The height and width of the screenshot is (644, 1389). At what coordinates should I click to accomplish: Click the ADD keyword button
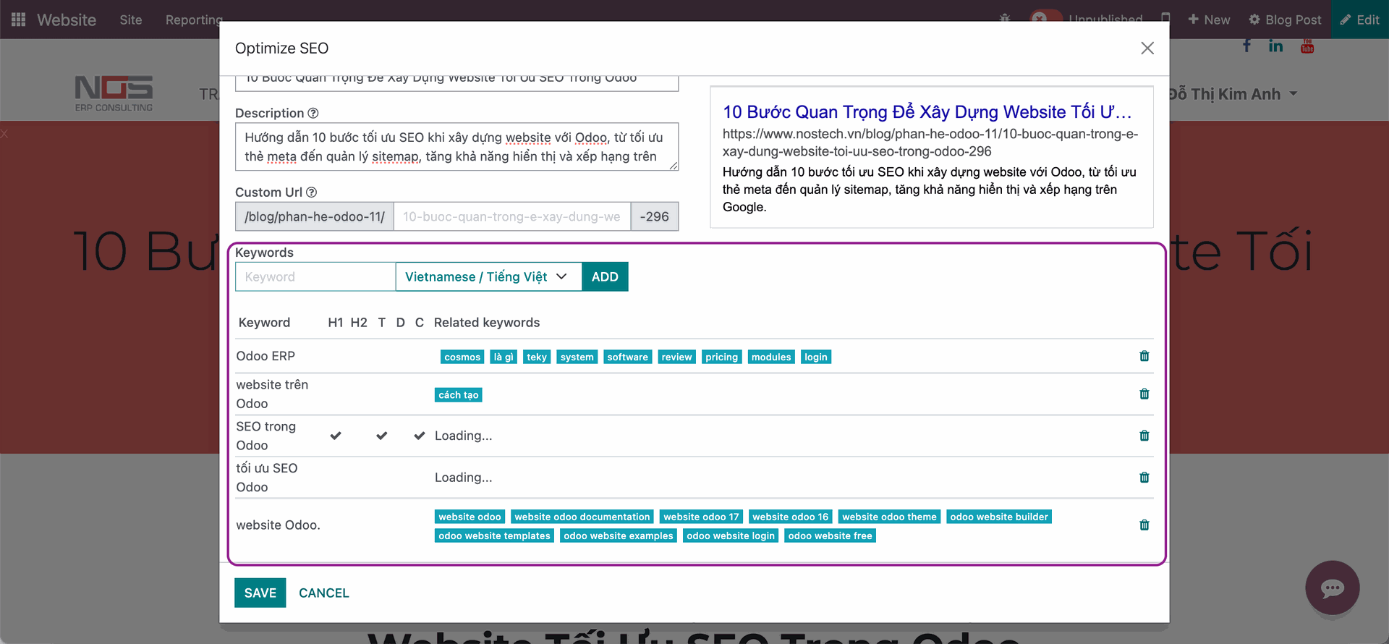click(x=605, y=276)
